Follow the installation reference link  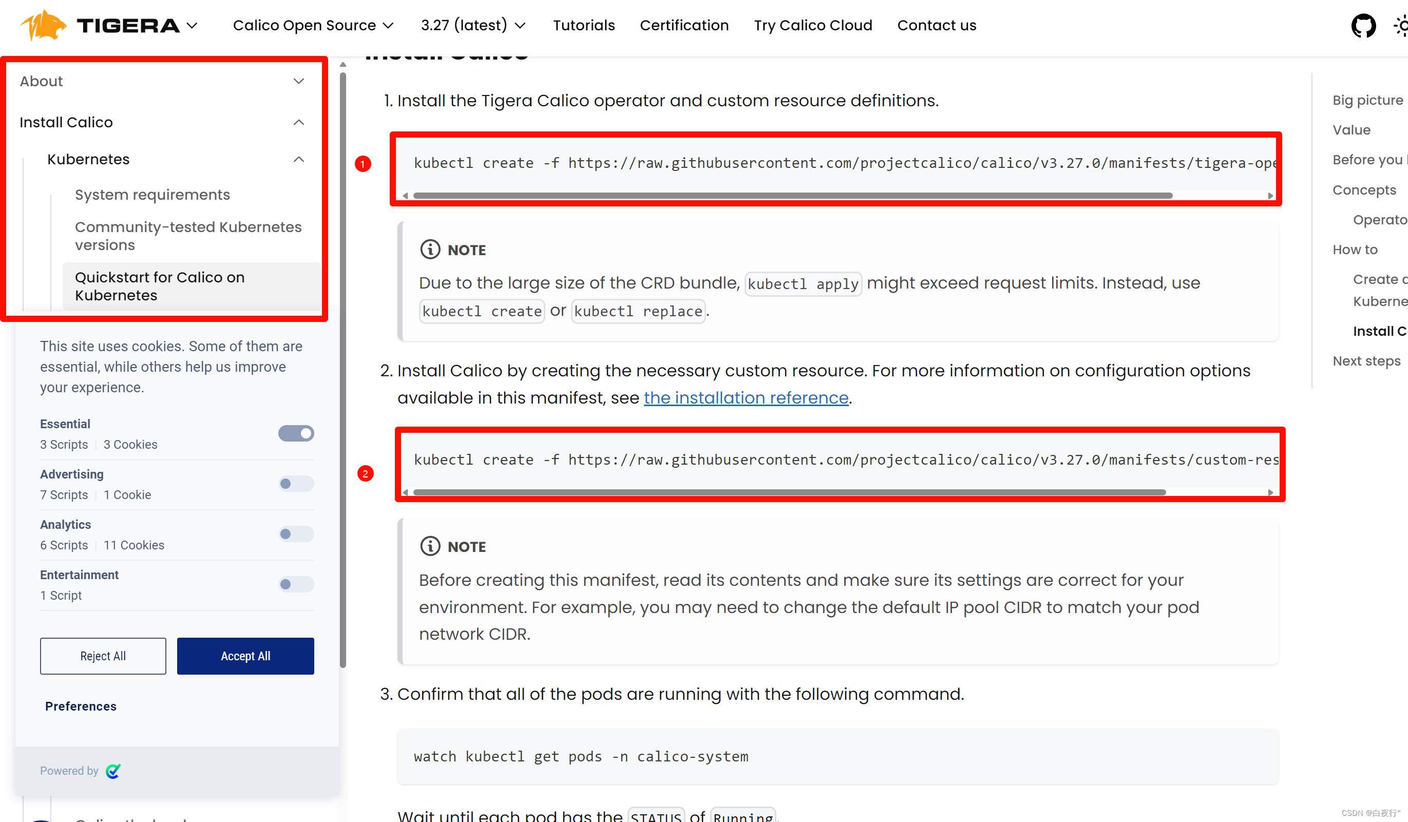[x=746, y=397]
